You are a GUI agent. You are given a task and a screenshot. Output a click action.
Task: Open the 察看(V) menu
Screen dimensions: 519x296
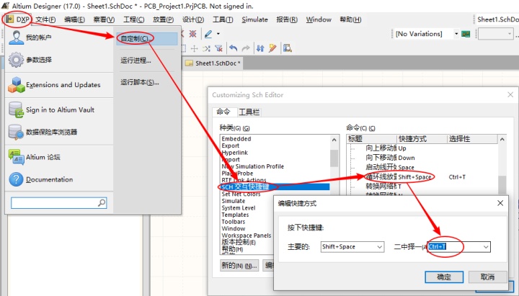point(104,19)
